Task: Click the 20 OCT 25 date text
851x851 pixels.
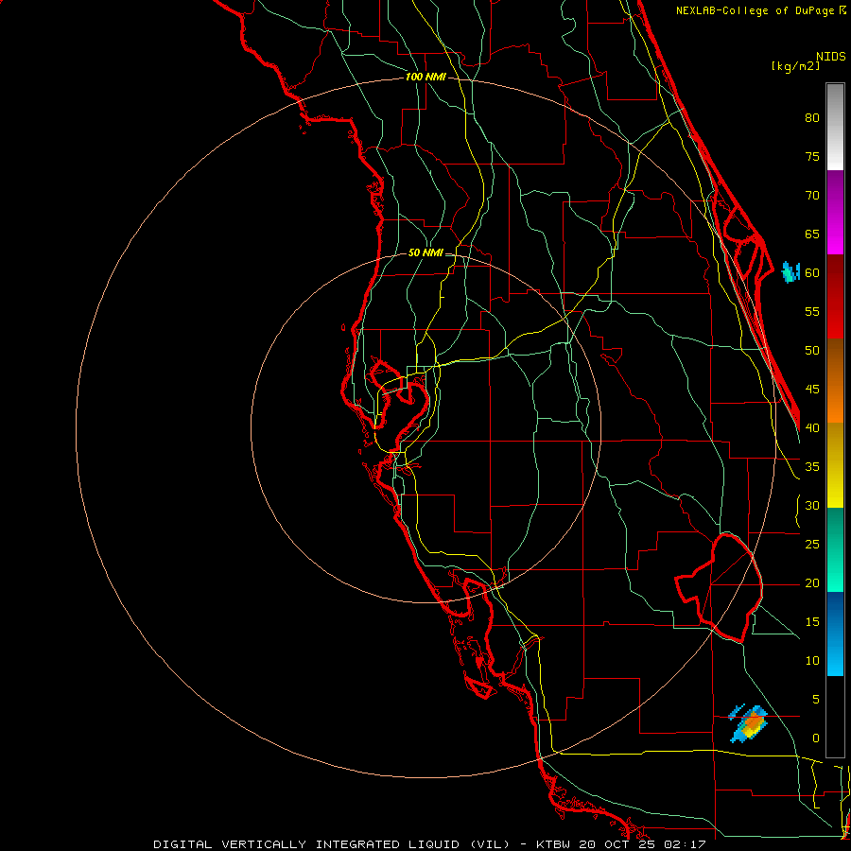Action: (x=617, y=844)
